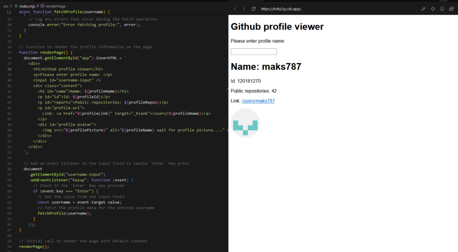This screenshot has width=458, height=252.
Task: Click the sparkle AI icon in preview toolbar
Action: [x=423, y=9]
